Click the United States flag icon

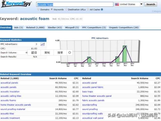tap(117, 4)
